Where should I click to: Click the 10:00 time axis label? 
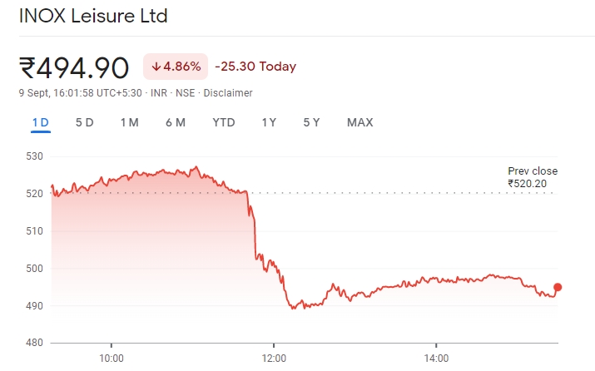(x=112, y=359)
